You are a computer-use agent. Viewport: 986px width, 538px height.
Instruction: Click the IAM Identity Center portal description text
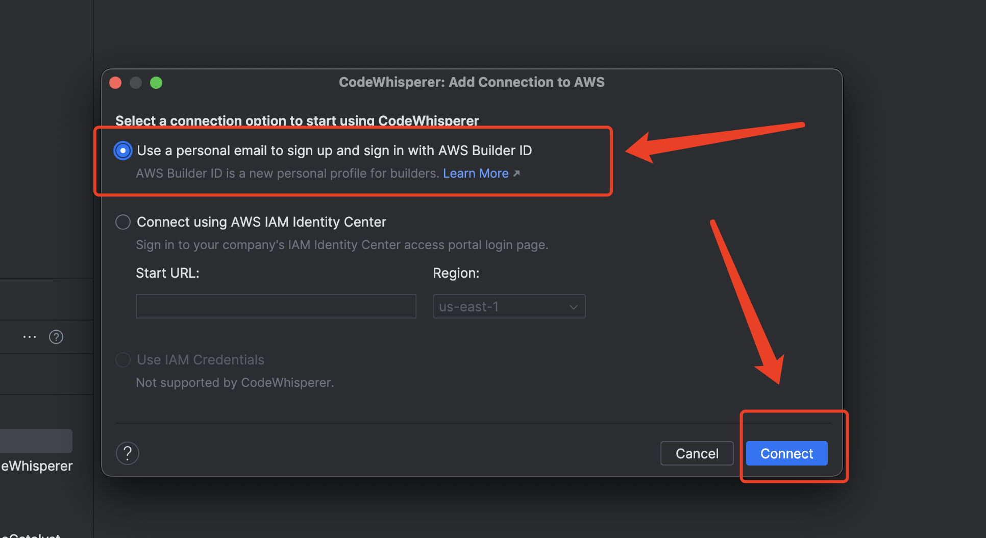pyautogui.click(x=342, y=245)
